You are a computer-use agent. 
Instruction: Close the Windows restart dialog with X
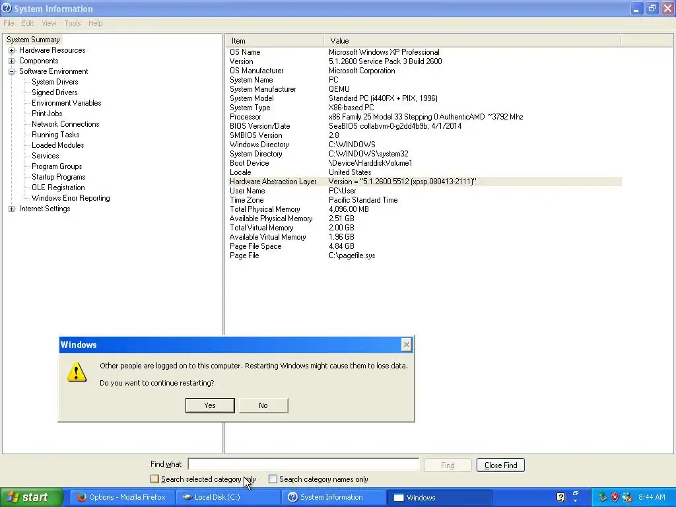click(x=406, y=345)
